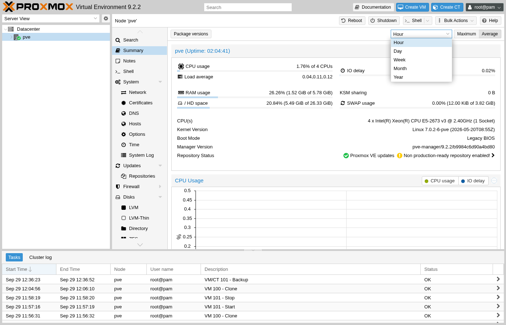
Task: Select Week from timeframe list
Action: (421, 60)
